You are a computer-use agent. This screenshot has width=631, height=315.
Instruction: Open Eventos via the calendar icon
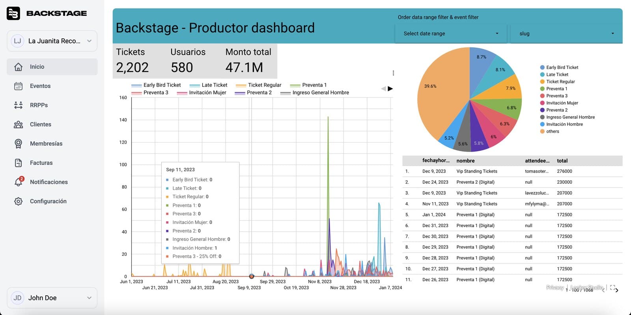(x=19, y=86)
